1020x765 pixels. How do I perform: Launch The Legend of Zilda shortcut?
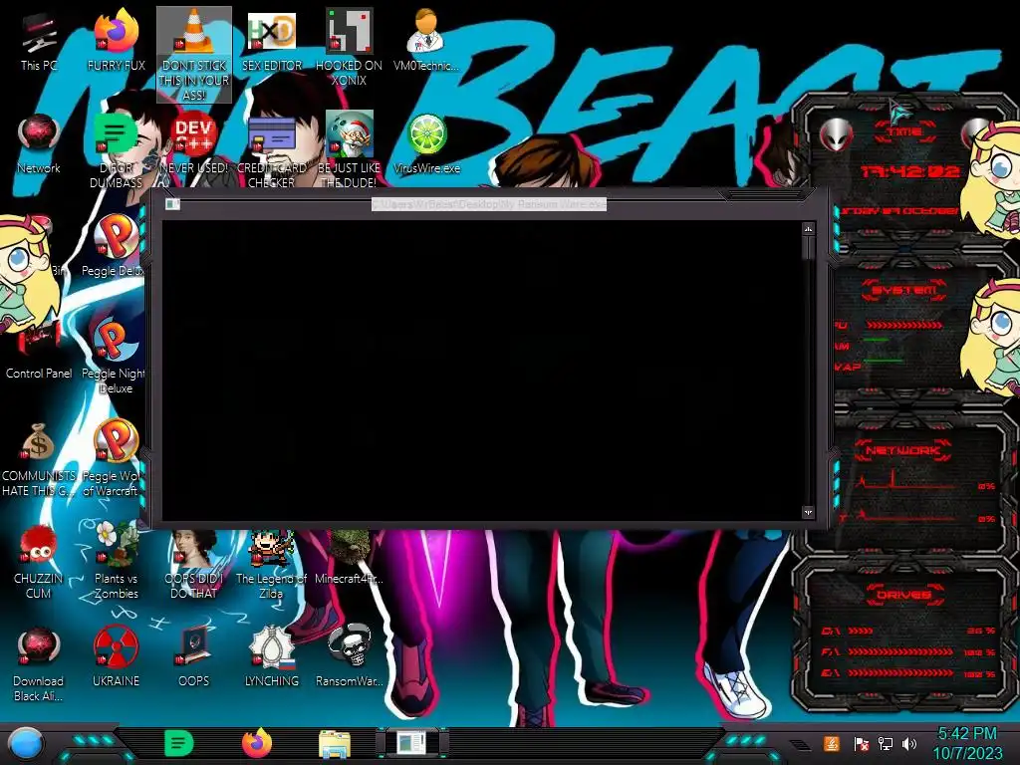tap(271, 565)
